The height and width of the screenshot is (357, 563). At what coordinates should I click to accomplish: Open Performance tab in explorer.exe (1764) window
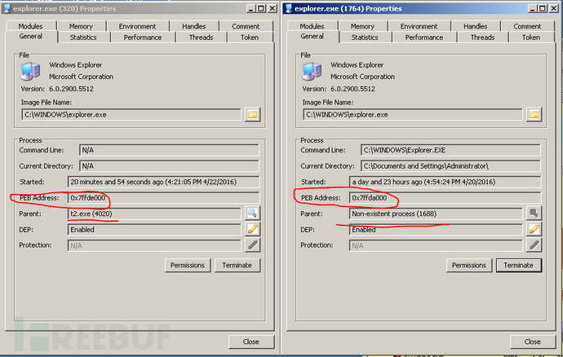point(424,37)
